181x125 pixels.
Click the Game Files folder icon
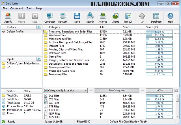(46, 57)
